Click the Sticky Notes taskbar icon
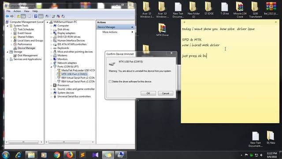 (x=108, y=155)
